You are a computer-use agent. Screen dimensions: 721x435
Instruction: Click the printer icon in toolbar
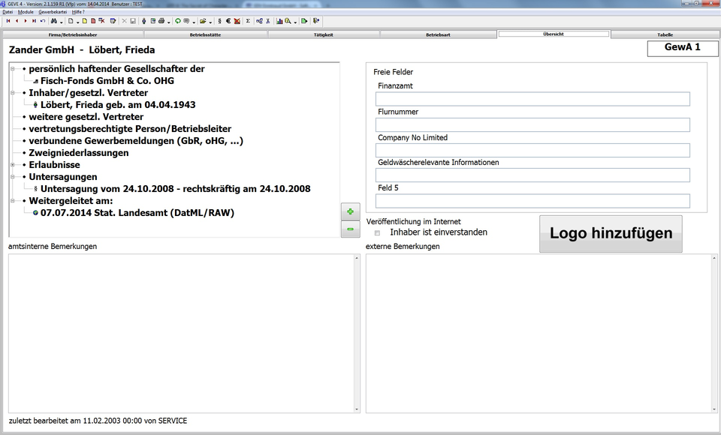(161, 21)
